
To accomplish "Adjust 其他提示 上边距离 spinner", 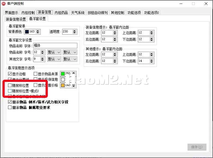I will (x=151, y=54).
